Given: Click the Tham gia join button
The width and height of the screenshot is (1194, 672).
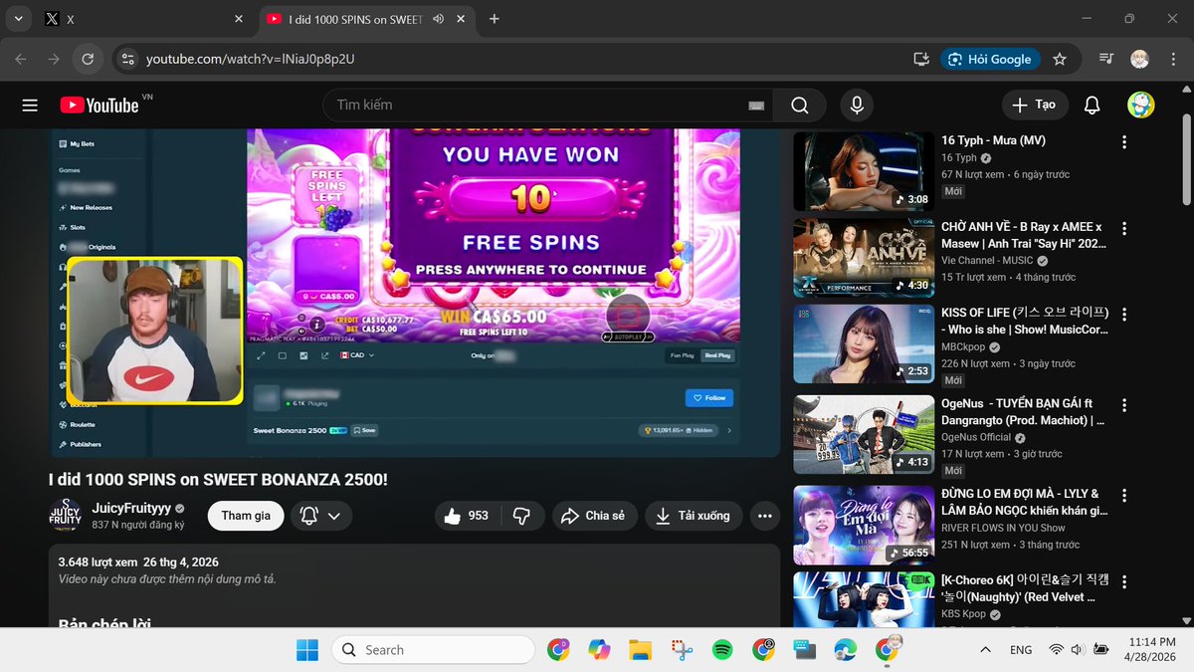Looking at the screenshot, I should (x=246, y=516).
